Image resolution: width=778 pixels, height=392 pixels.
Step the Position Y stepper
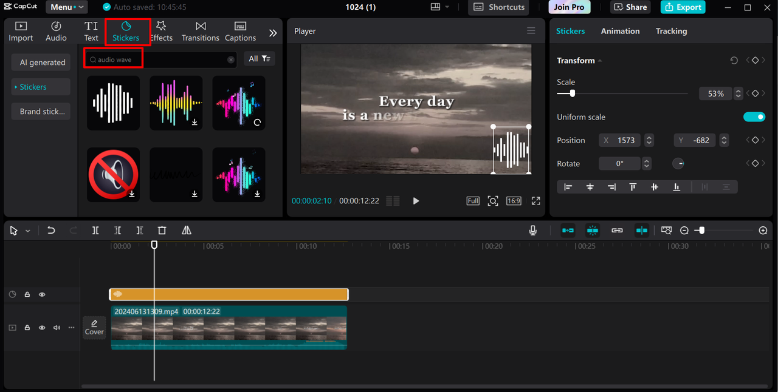pos(724,140)
